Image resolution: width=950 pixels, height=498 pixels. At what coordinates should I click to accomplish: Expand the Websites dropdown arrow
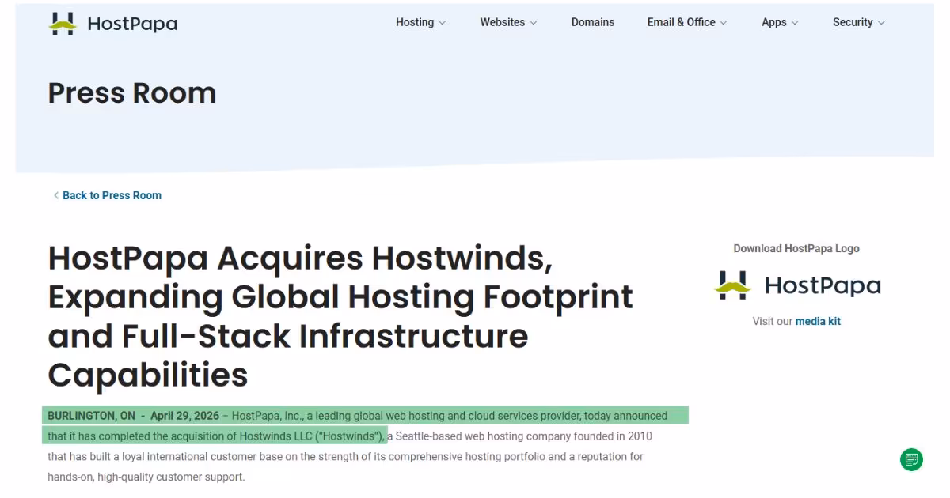pos(533,23)
